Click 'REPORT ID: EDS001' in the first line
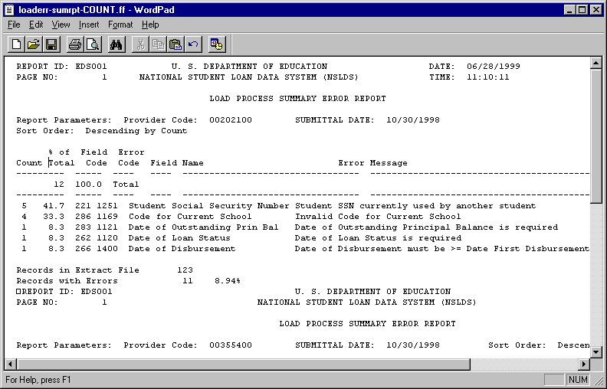The height and width of the screenshot is (389, 607). 61,67
